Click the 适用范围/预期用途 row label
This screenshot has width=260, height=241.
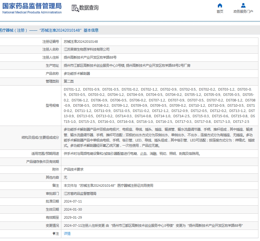tap(45, 154)
